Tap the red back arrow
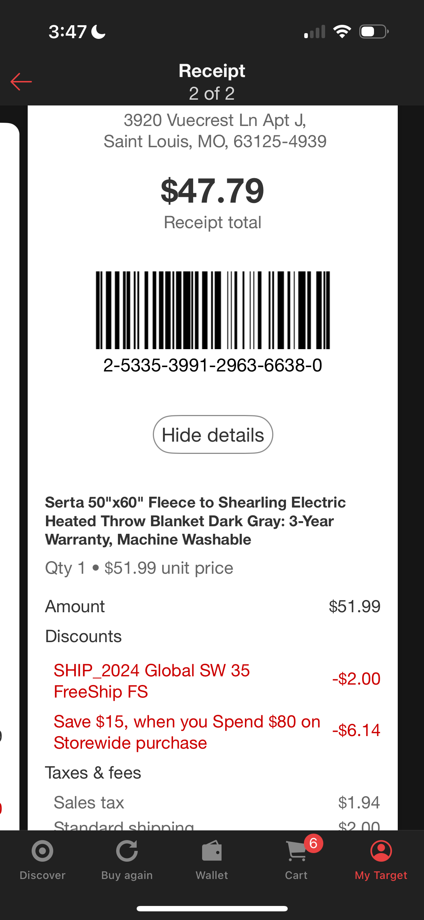 coord(21,81)
